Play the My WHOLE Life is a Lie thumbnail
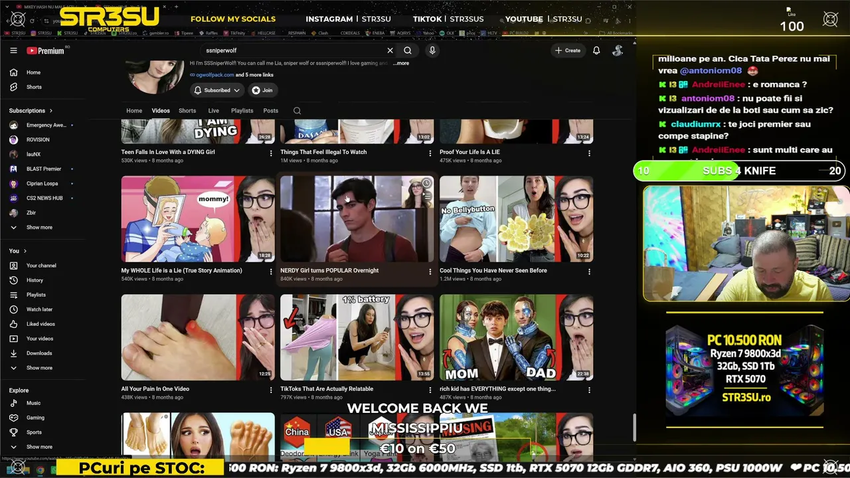 [198, 219]
